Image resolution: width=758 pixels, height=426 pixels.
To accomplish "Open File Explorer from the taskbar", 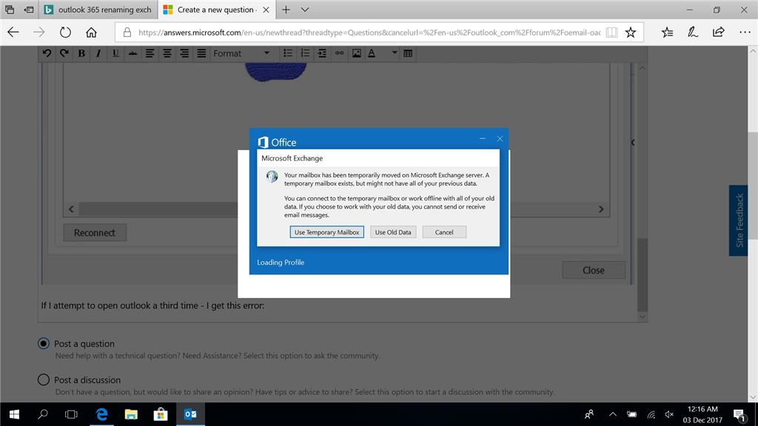I will tap(131, 414).
